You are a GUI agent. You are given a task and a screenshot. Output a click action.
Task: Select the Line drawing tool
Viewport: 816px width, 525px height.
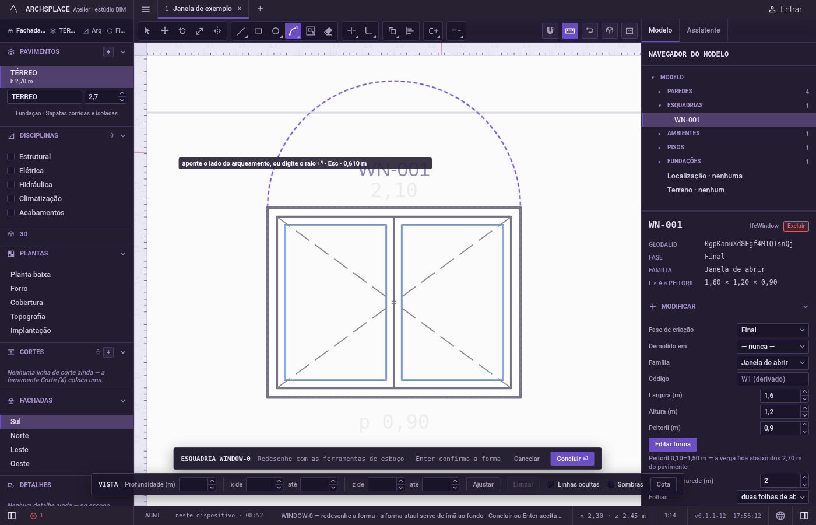click(x=241, y=31)
